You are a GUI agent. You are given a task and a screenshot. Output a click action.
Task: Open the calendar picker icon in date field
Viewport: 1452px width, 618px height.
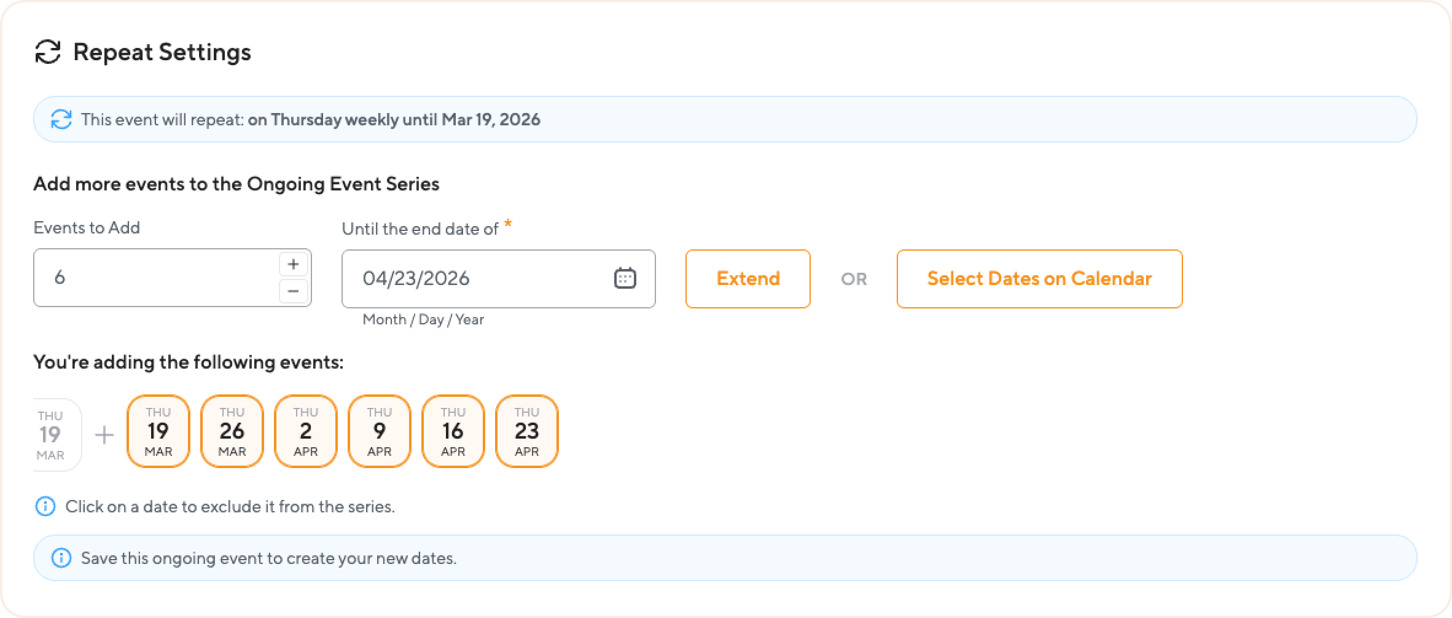pos(625,278)
